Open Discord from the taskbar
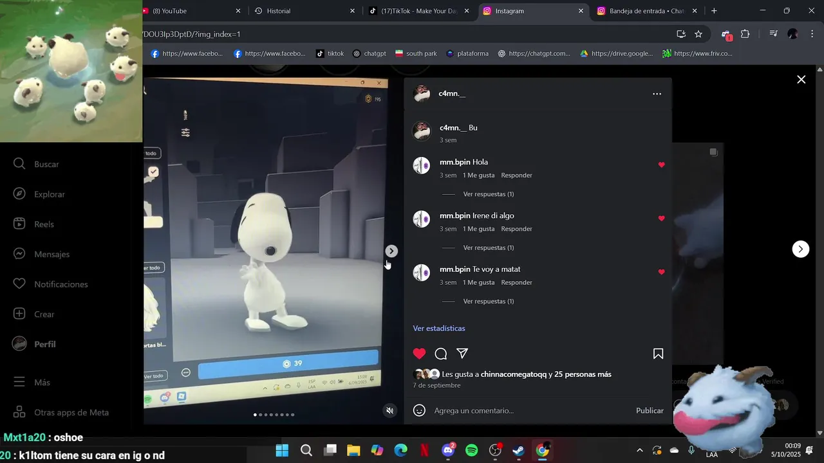824x463 pixels. pyautogui.click(x=449, y=450)
